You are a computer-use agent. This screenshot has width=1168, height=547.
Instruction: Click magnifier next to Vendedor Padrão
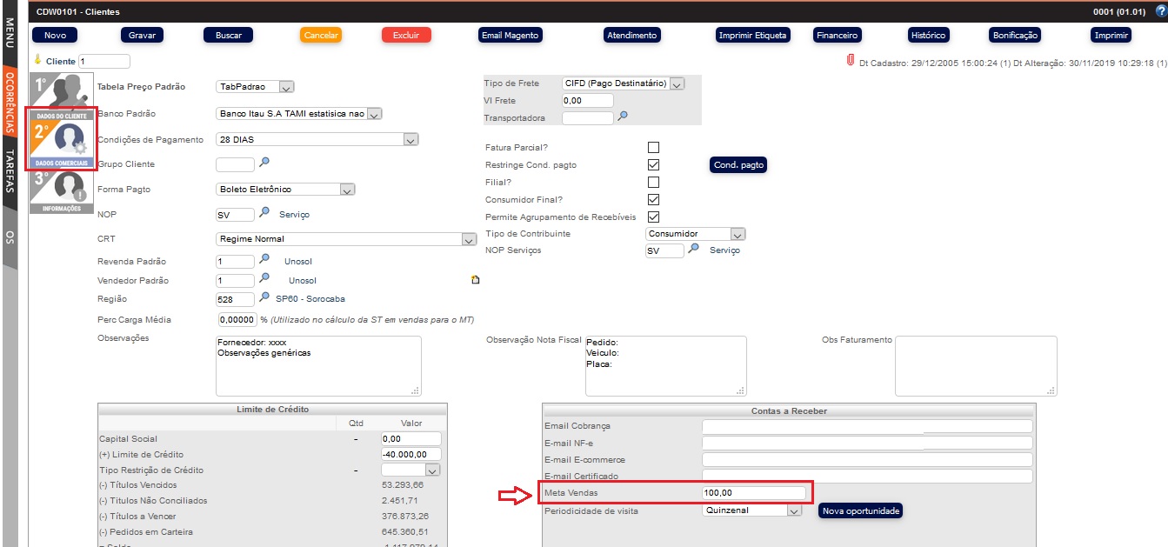click(x=265, y=279)
